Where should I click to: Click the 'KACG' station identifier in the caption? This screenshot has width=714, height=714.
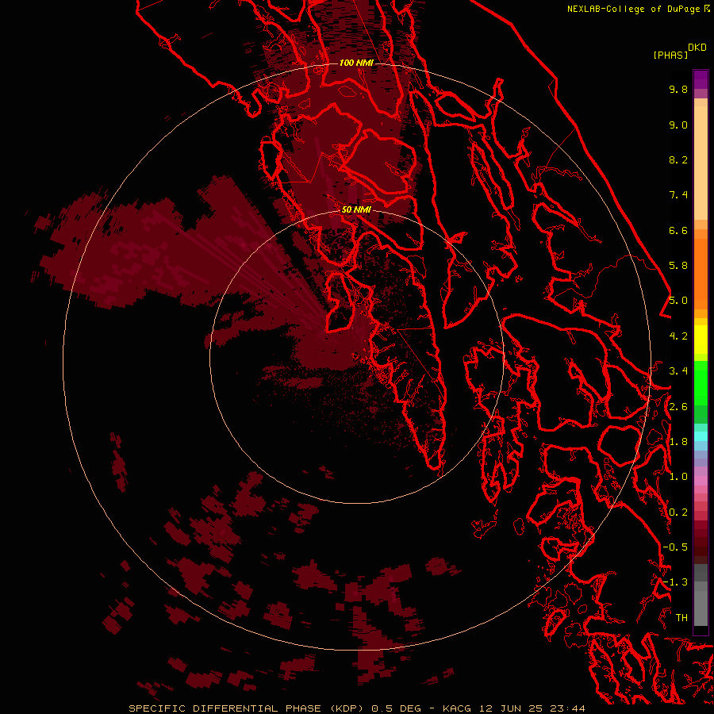(x=457, y=708)
